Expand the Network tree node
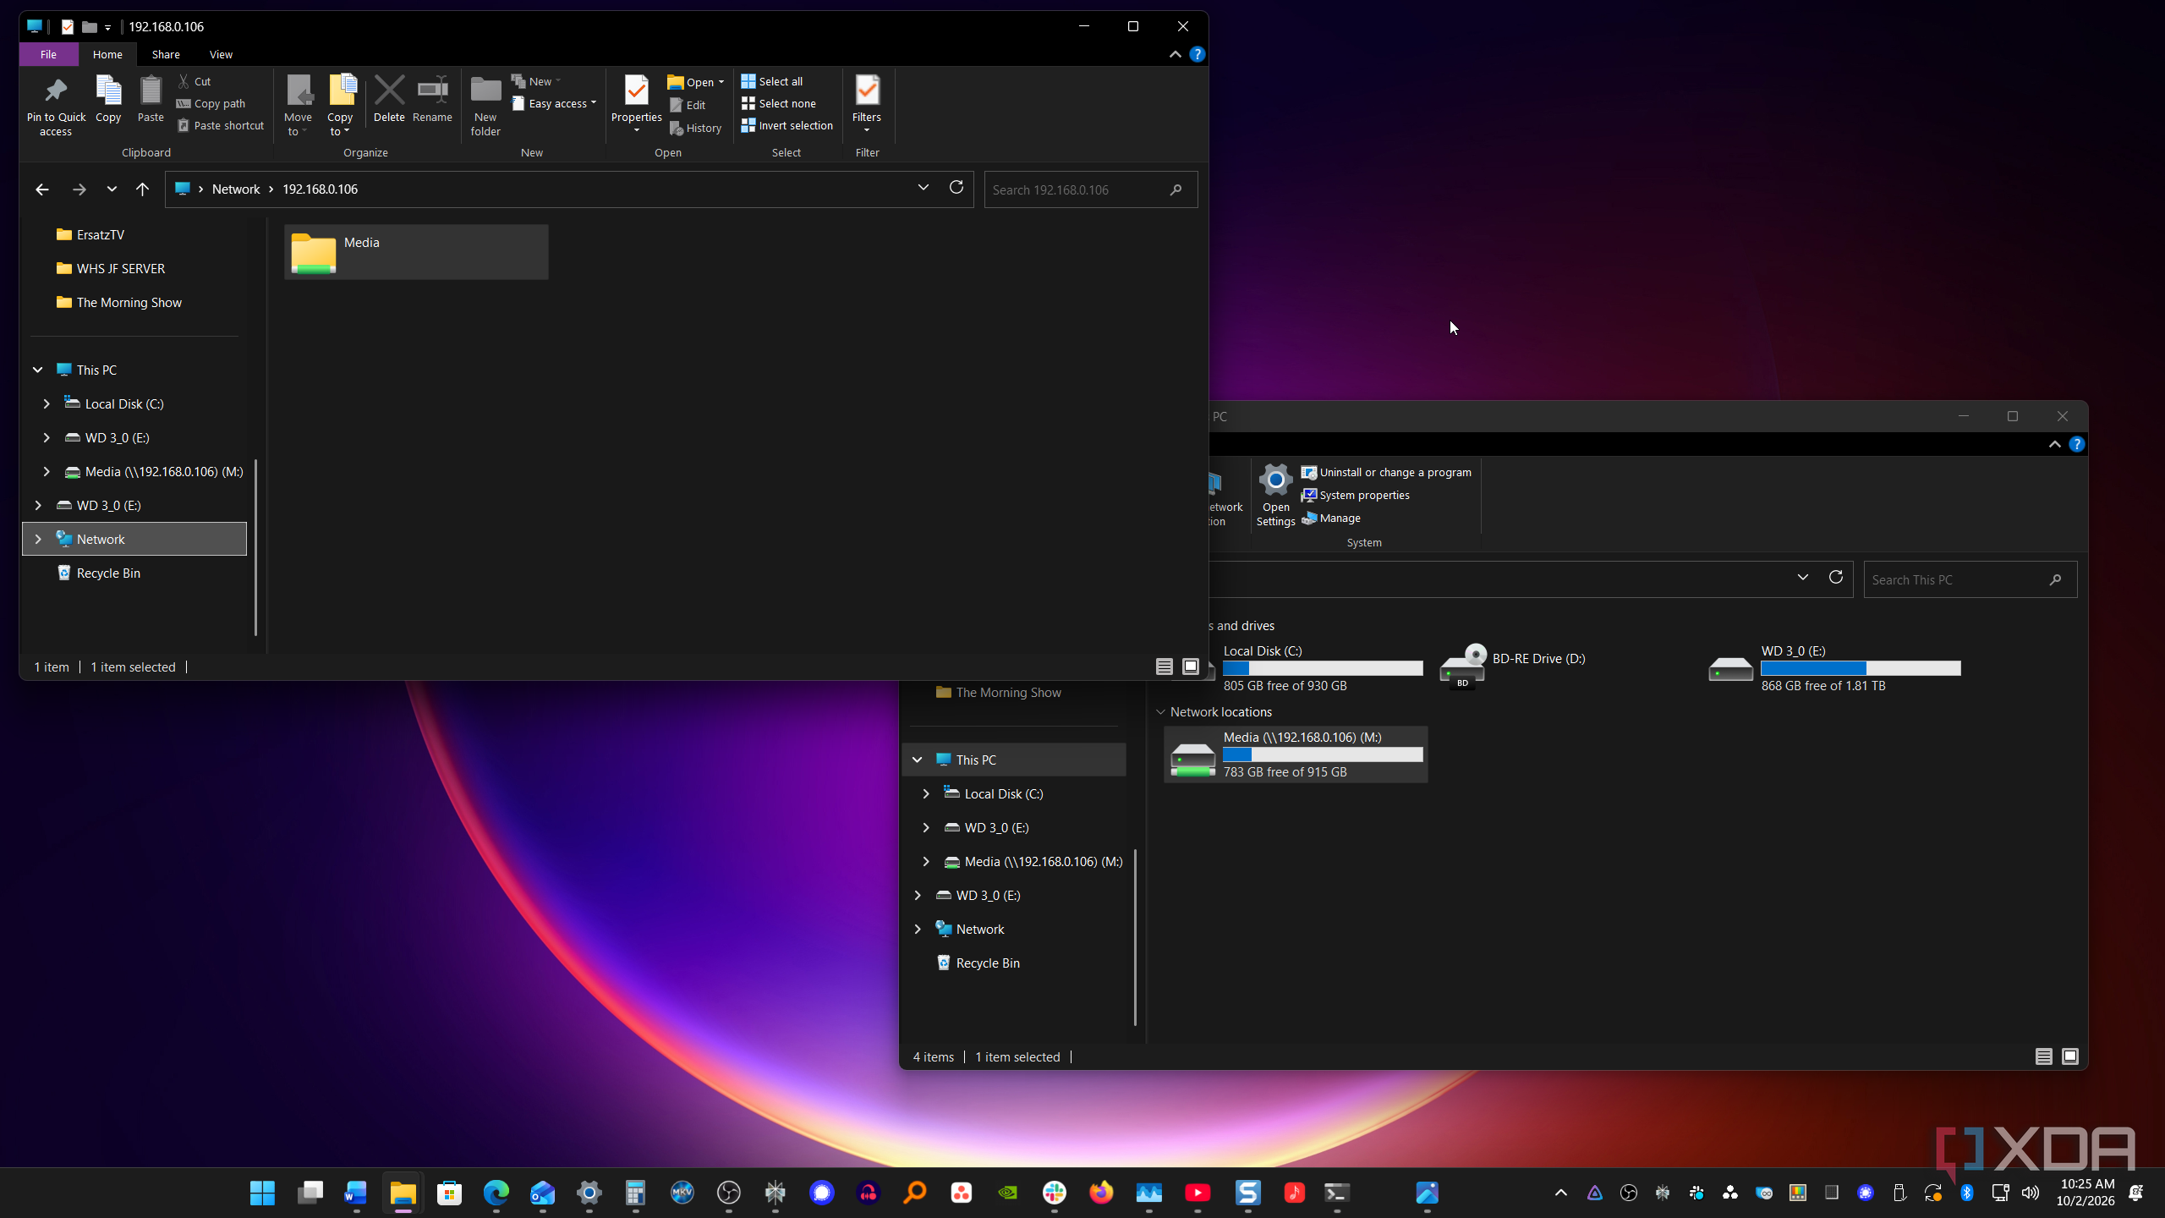The height and width of the screenshot is (1218, 2165). [x=38, y=540]
